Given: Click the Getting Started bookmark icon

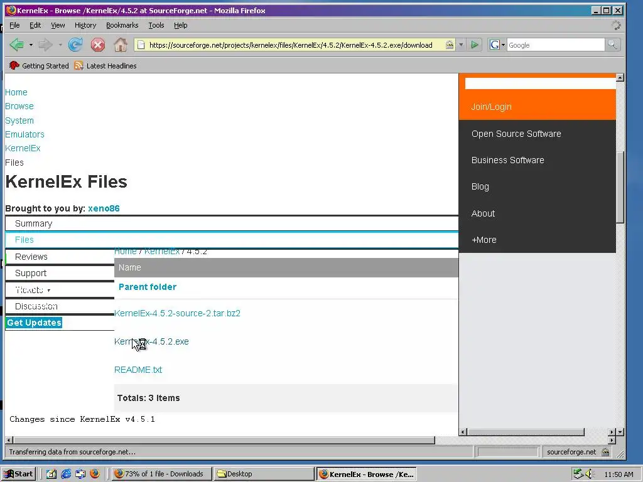Looking at the screenshot, I should (14, 65).
